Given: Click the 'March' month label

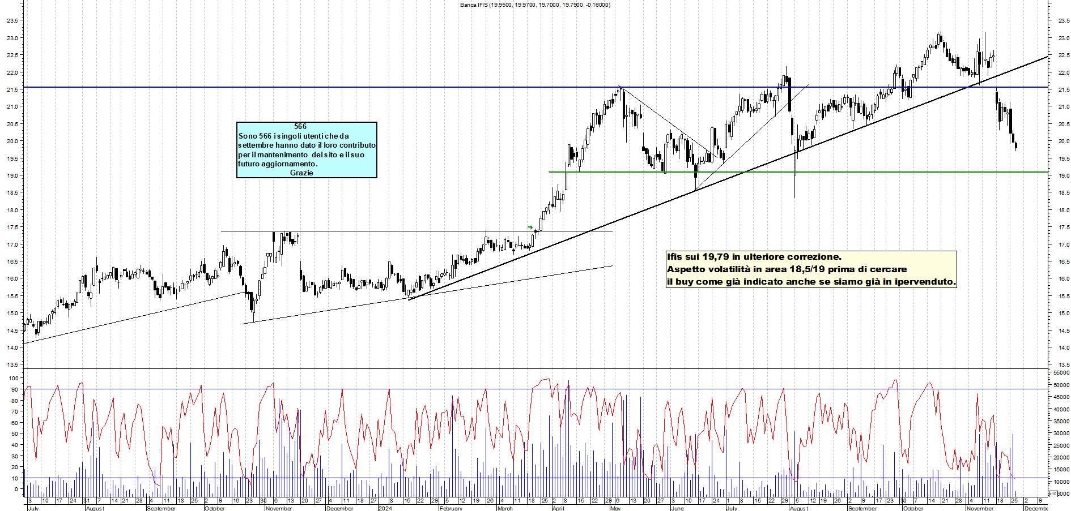Looking at the screenshot, I should pos(505,508).
